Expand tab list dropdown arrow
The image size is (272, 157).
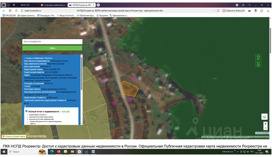point(8,5)
